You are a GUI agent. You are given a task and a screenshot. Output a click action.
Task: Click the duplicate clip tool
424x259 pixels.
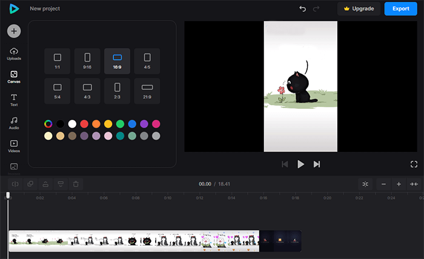[30, 184]
